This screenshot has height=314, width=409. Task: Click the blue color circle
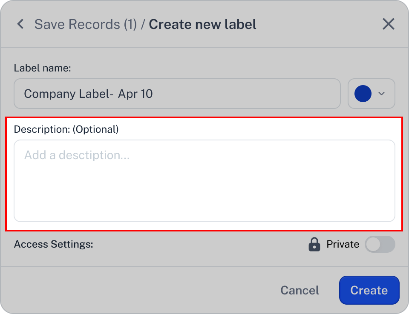[x=363, y=94]
